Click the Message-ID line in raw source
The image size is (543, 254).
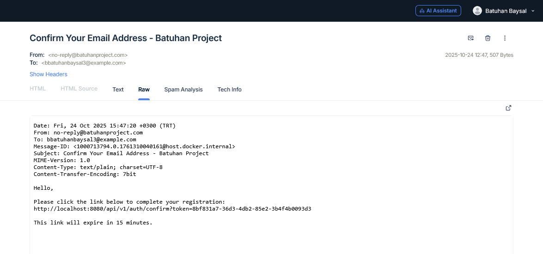coord(134,146)
